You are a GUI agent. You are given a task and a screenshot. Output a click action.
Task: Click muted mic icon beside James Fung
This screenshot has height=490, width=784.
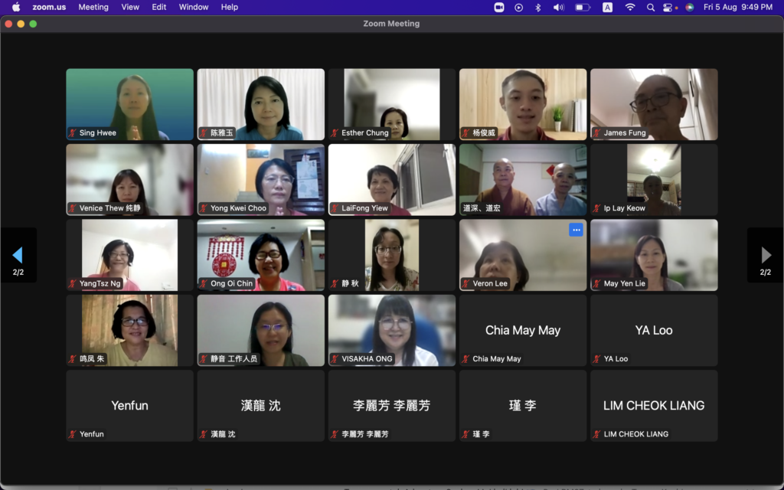click(x=597, y=133)
